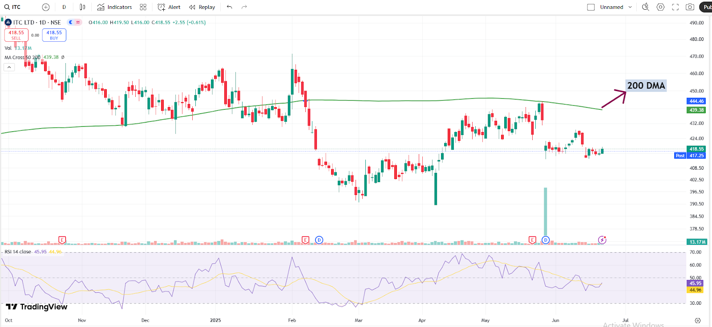712x327 pixels.
Task: Click the 418.55 SELL button
Action: (x=16, y=35)
